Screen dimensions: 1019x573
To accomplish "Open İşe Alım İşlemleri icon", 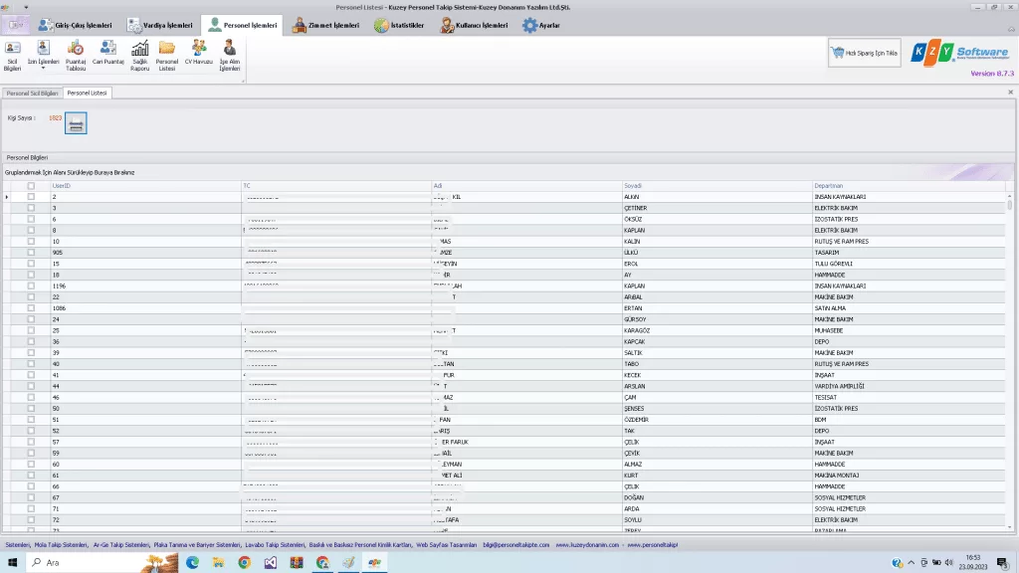I will point(230,54).
